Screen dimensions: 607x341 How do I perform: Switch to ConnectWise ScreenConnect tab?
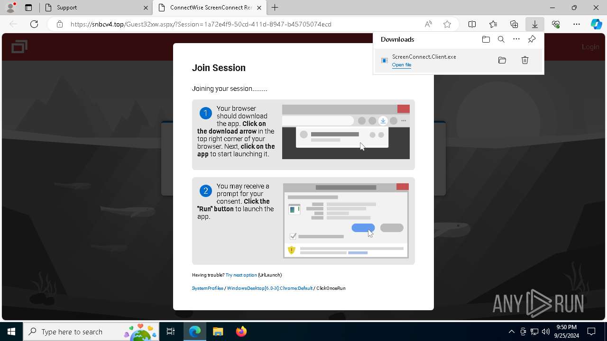pyautogui.click(x=209, y=8)
